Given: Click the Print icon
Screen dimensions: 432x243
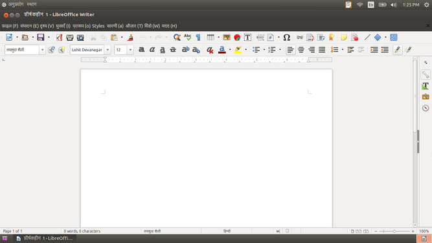Looking at the screenshot, I should pos(70,37).
